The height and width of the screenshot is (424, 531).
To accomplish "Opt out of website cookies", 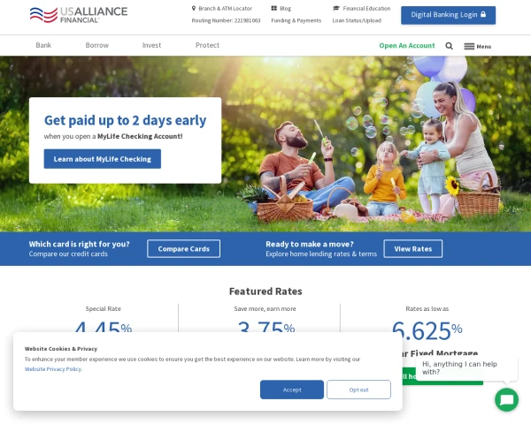I will (358, 390).
